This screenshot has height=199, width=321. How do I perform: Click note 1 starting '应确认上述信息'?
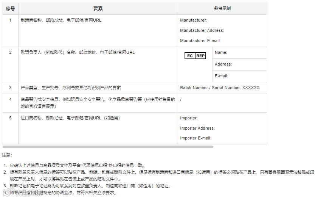78,165
